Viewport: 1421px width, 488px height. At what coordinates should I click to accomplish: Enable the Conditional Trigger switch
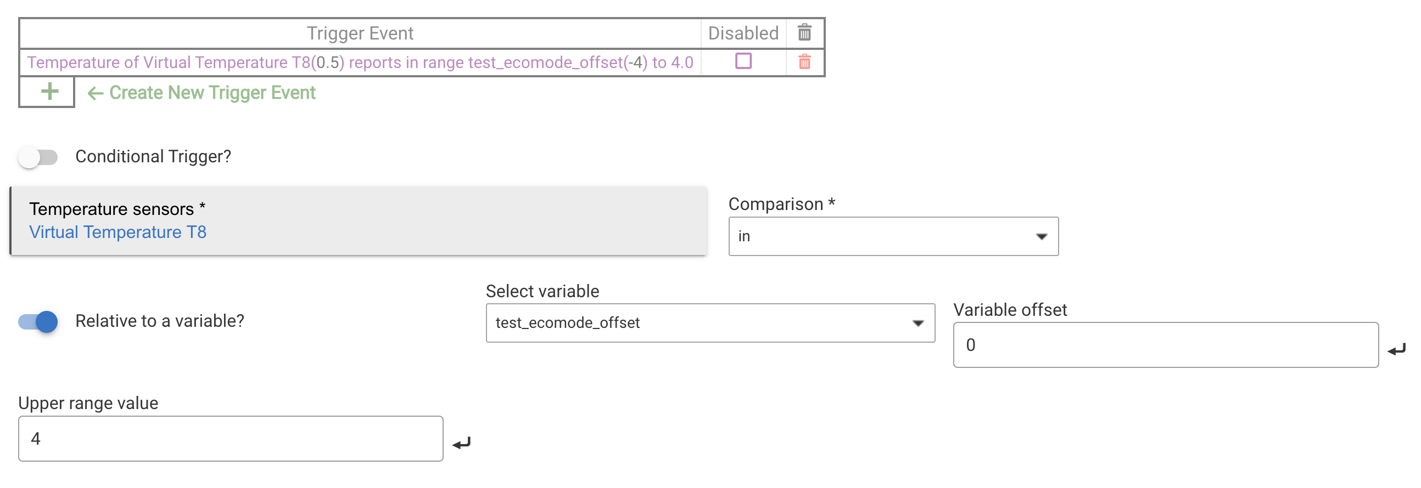pos(38,157)
